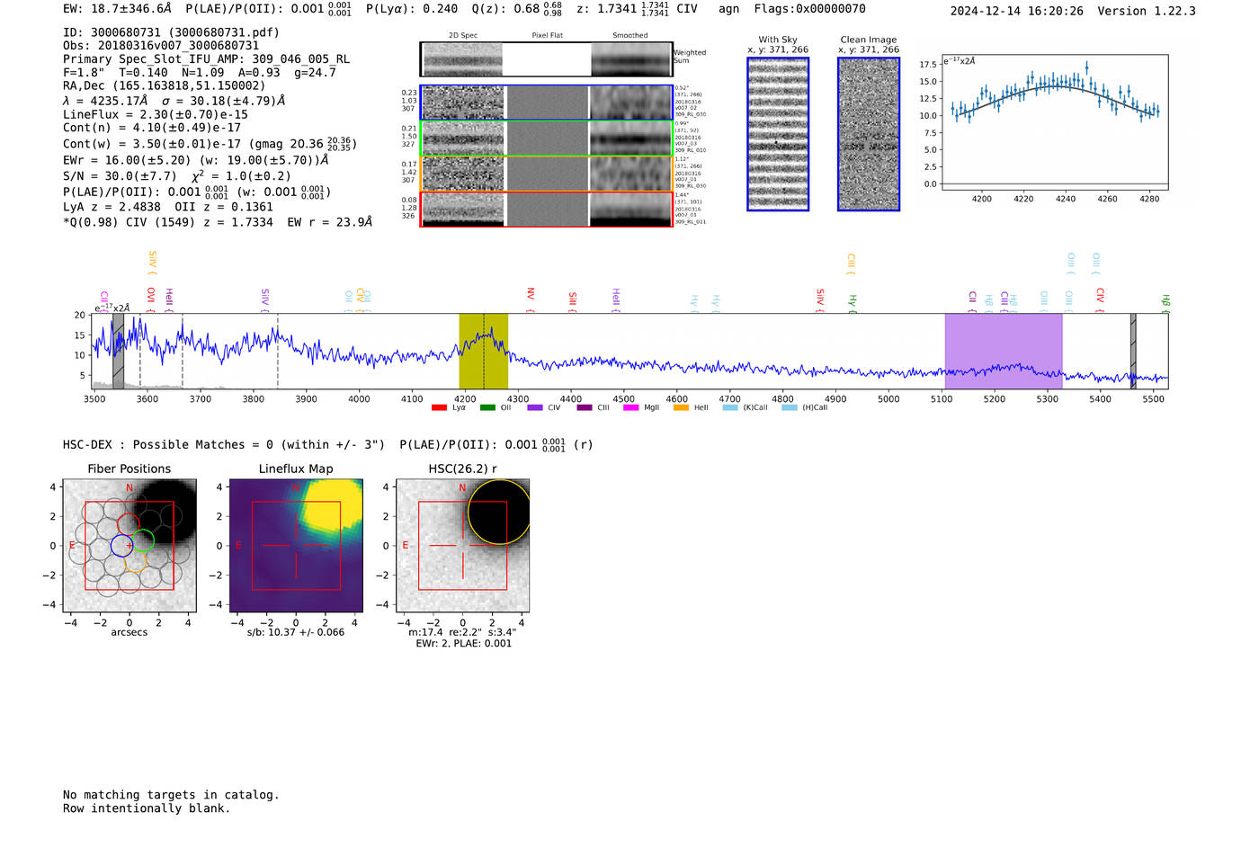Click the red NV line label
Screen dimensions: 1259x857
(x=531, y=295)
